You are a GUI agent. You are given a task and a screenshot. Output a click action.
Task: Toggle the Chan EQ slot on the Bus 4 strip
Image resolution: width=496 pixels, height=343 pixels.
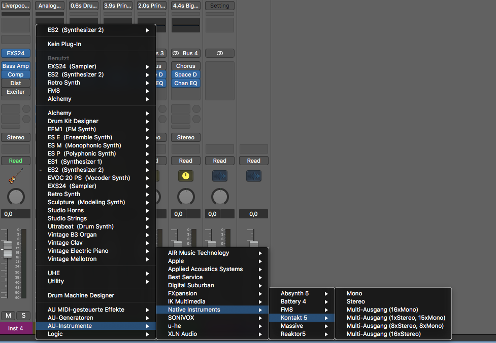click(x=186, y=83)
